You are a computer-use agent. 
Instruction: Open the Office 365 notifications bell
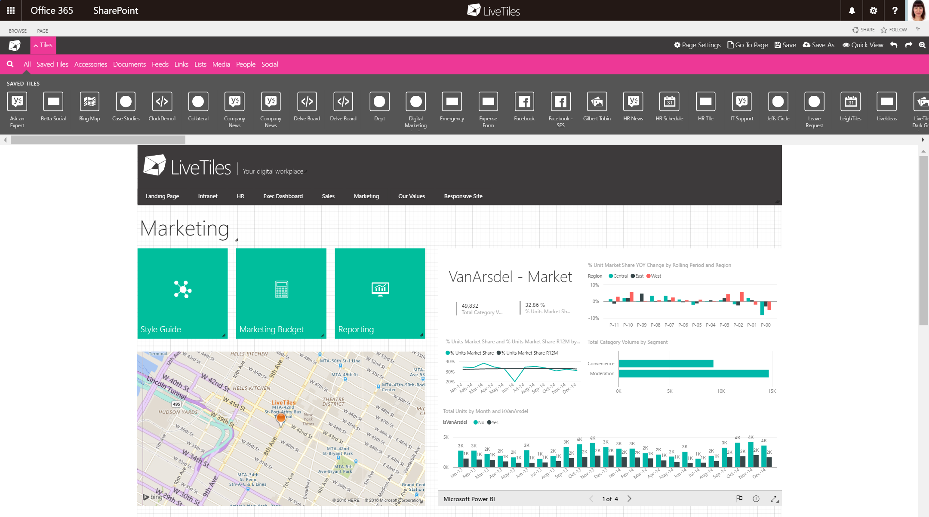(x=851, y=10)
